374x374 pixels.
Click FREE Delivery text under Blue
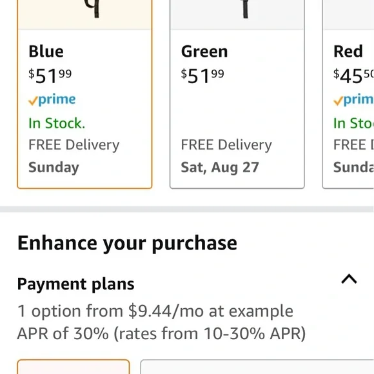[x=74, y=145]
